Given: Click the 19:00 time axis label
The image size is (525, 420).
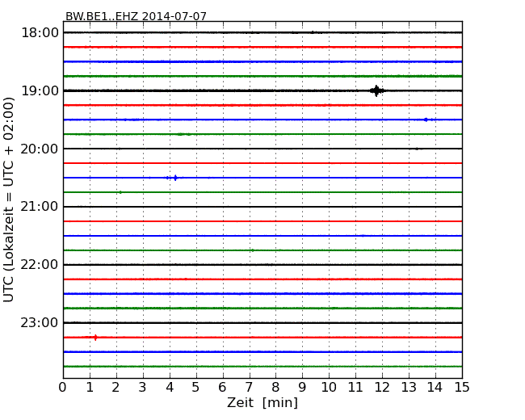Looking at the screenshot, I should [x=40, y=90].
